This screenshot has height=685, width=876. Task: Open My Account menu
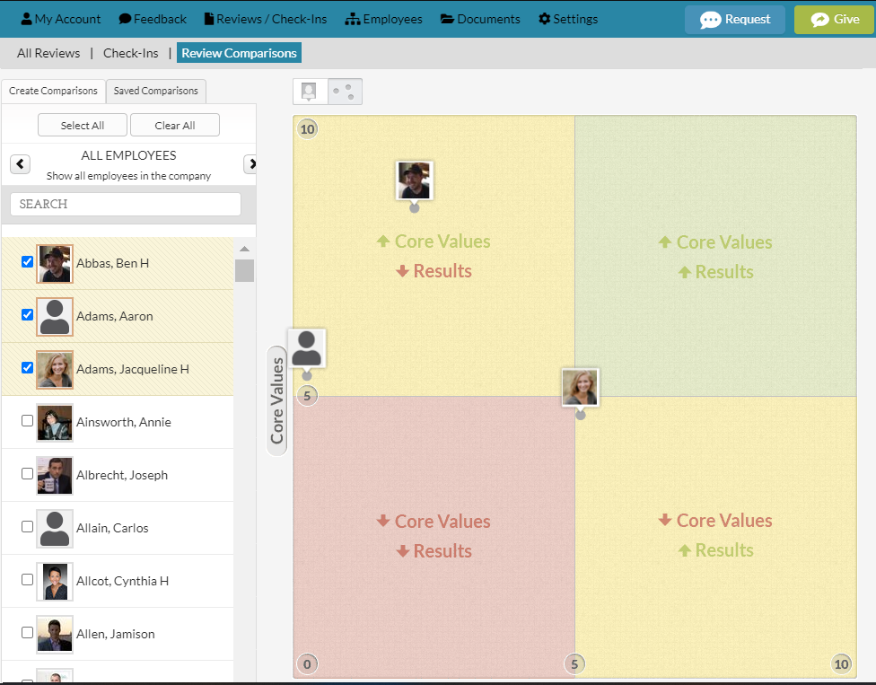click(x=61, y=19)
